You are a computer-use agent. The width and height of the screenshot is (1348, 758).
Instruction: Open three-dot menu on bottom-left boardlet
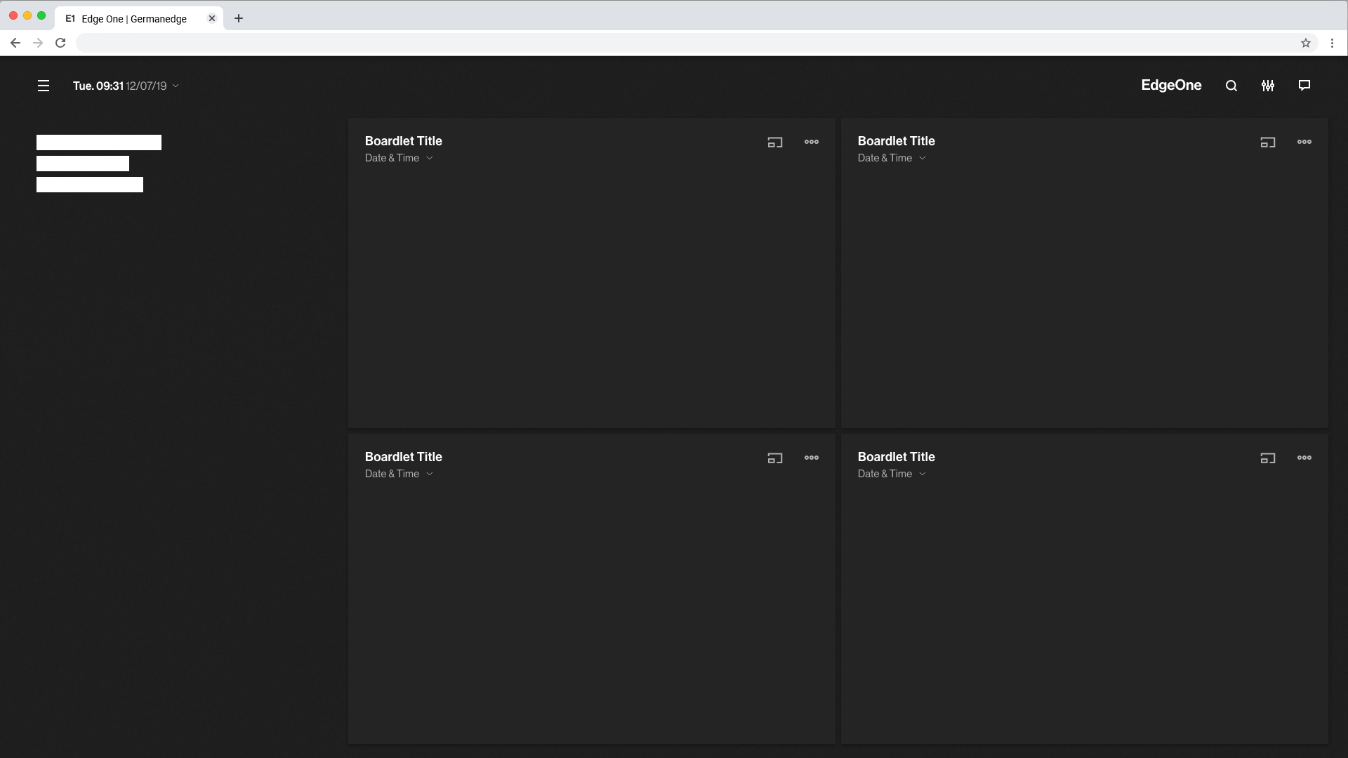point(812,458)
